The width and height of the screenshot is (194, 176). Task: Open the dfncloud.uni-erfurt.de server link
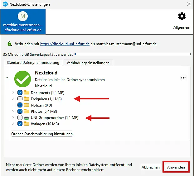pos(65,44)
